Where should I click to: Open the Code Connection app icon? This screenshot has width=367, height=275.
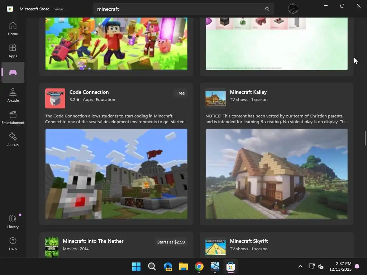pos(55,98)
